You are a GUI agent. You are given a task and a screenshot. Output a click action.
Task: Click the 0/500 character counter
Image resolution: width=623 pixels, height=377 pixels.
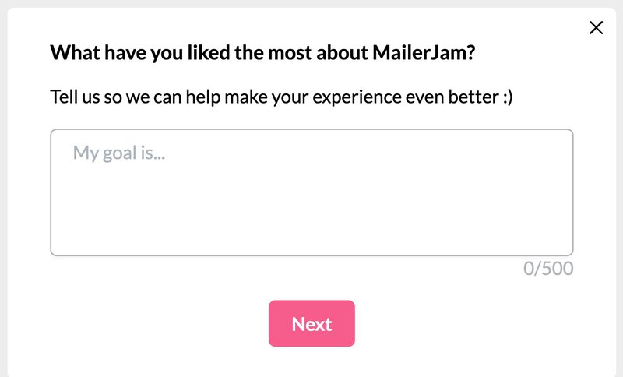(x=548, y=270)
